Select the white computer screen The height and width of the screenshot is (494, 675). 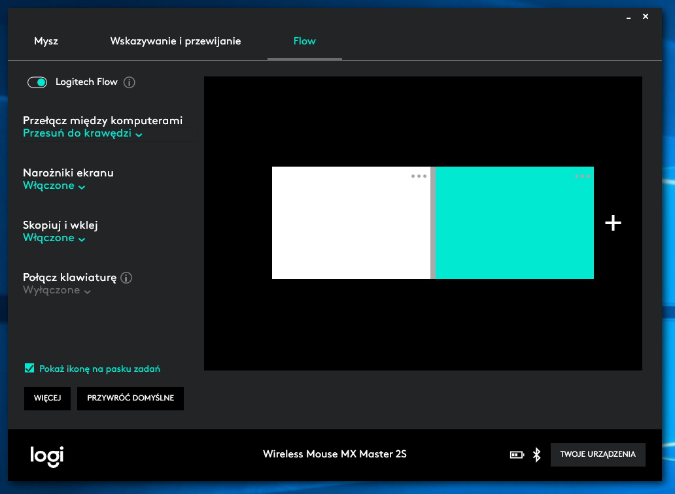tap(351, 223)
